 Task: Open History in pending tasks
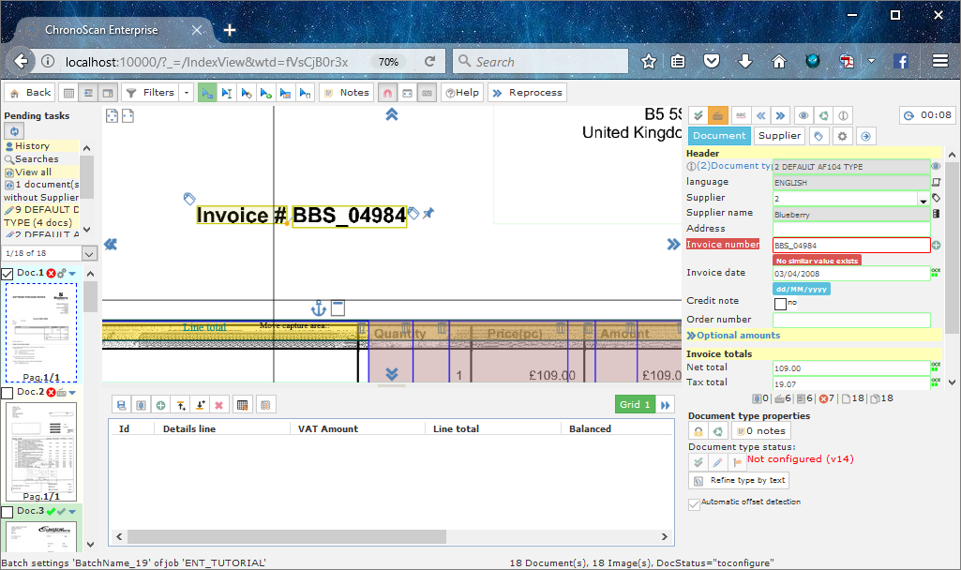32,146
